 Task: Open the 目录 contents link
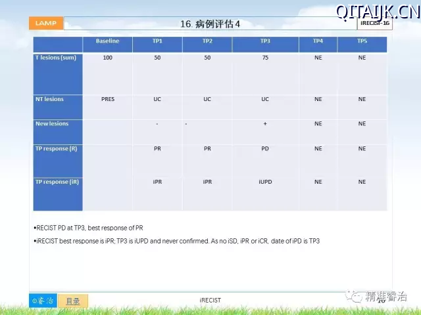(73, 301)
